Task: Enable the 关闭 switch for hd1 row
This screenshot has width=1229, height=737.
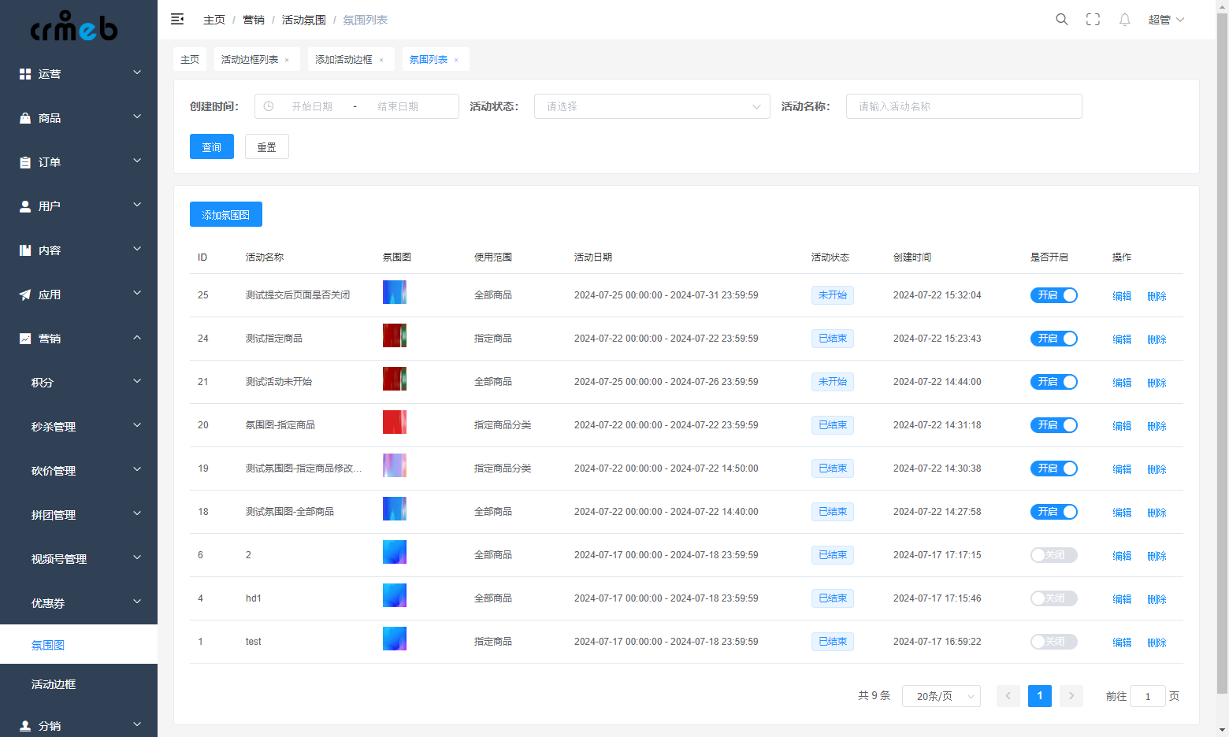Action: (1054, 598)
